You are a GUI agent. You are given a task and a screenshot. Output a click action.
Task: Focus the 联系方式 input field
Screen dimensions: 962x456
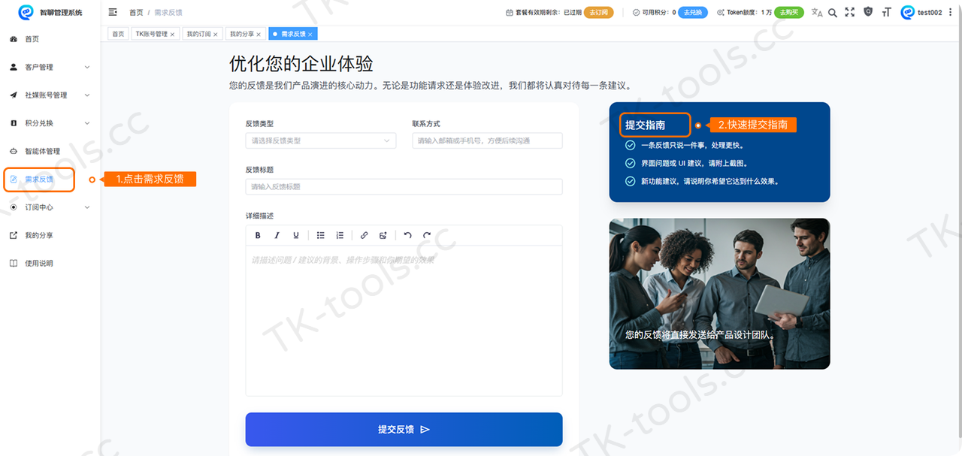click(487, 140)
